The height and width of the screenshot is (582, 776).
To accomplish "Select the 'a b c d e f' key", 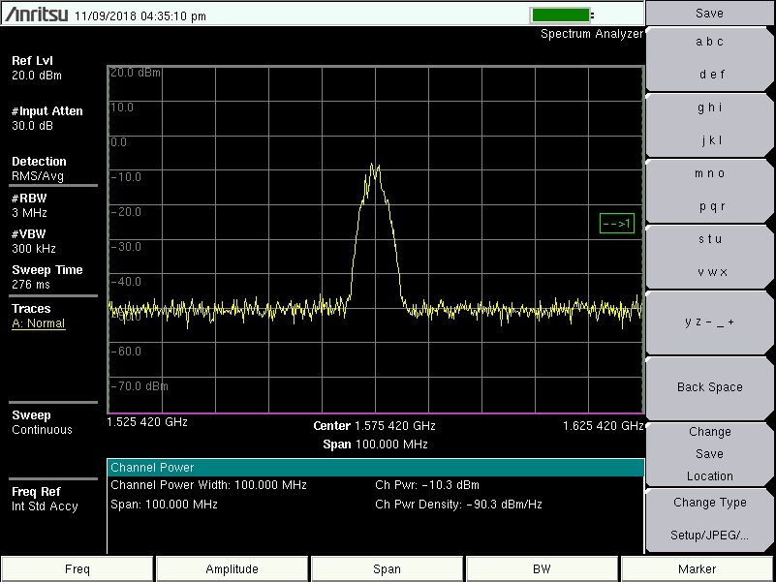I will click(709, 58).
